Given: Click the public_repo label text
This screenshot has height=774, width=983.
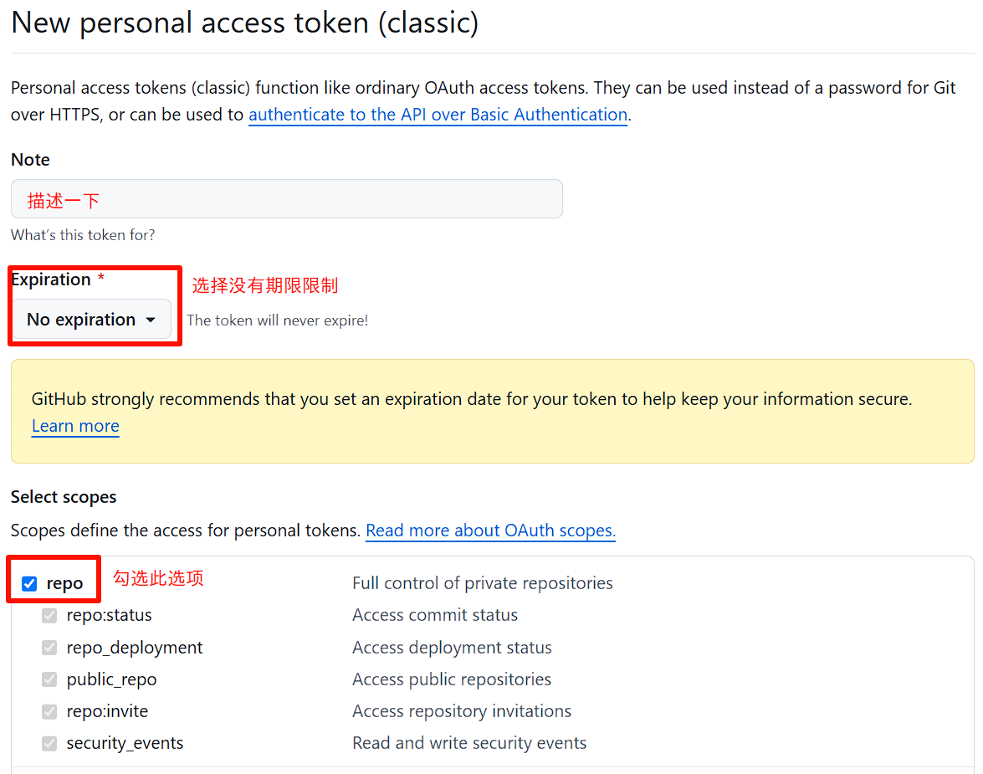Looking at the screenshot, I should (x=111, y=679).
